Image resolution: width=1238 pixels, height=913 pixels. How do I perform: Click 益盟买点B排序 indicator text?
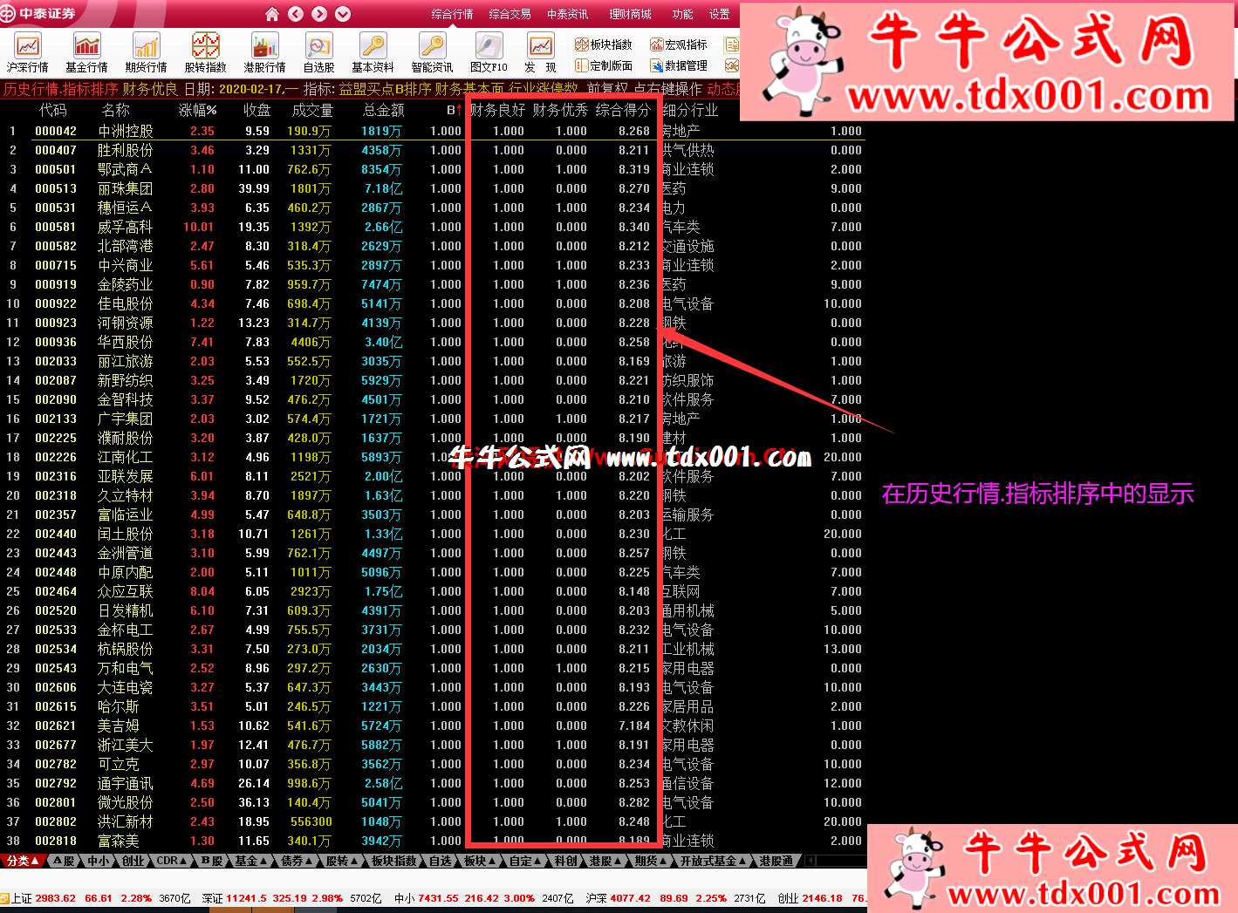pyautogui.click(x=385, y=89)
